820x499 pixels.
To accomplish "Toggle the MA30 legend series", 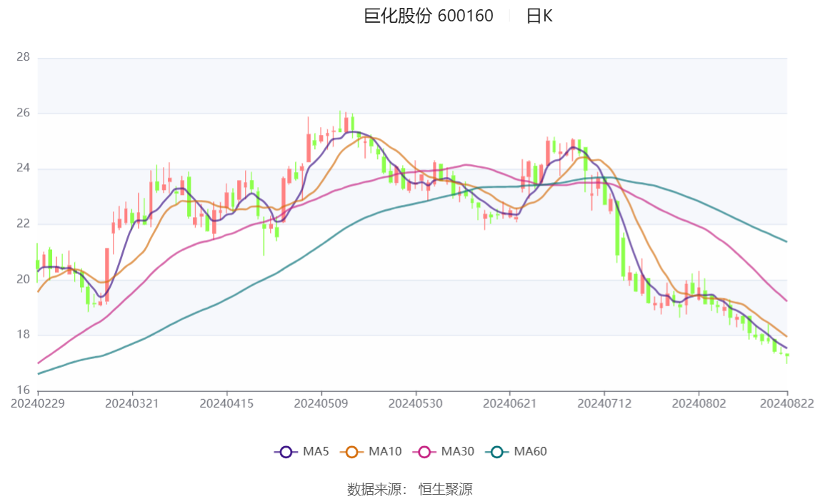I will (444, 451).
